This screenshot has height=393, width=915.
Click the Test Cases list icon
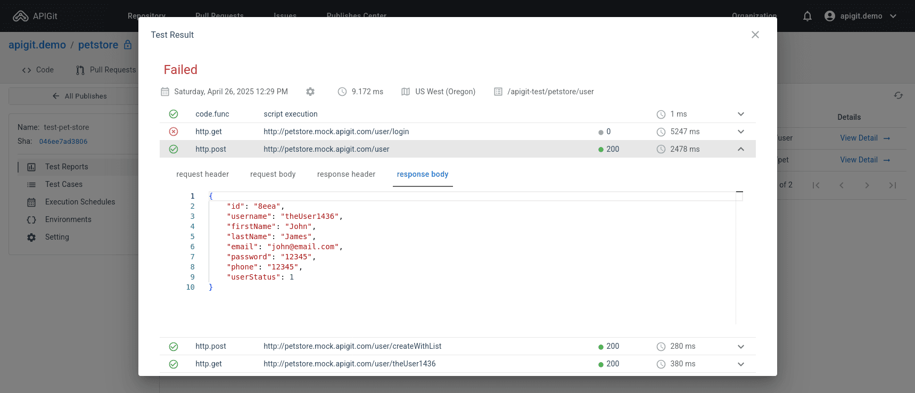(31, 185)
